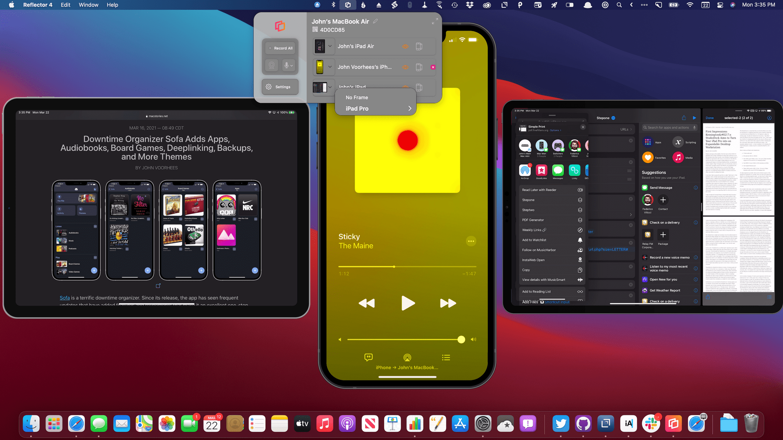Close the Simple Print share sheet
Image resolution: width=783 pixels, height=440 pixels.
[583, 127]
